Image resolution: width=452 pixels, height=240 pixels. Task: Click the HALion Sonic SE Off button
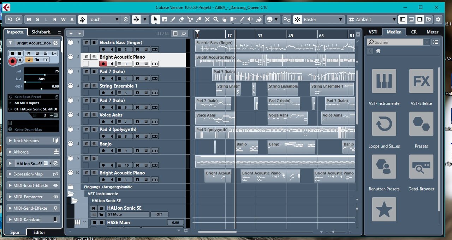pos(159,214)
